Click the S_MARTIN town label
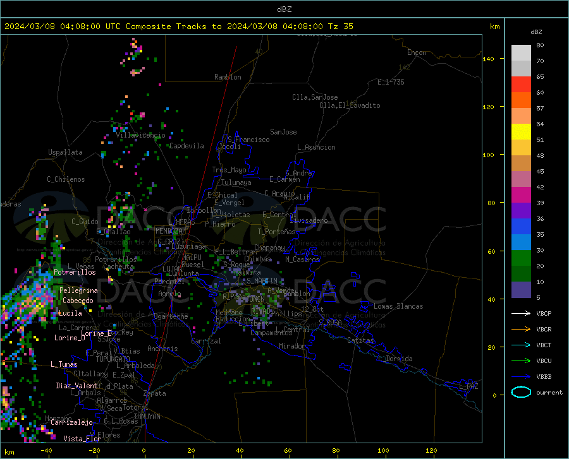Screen dimensions: 569x459 coord(262,281)
